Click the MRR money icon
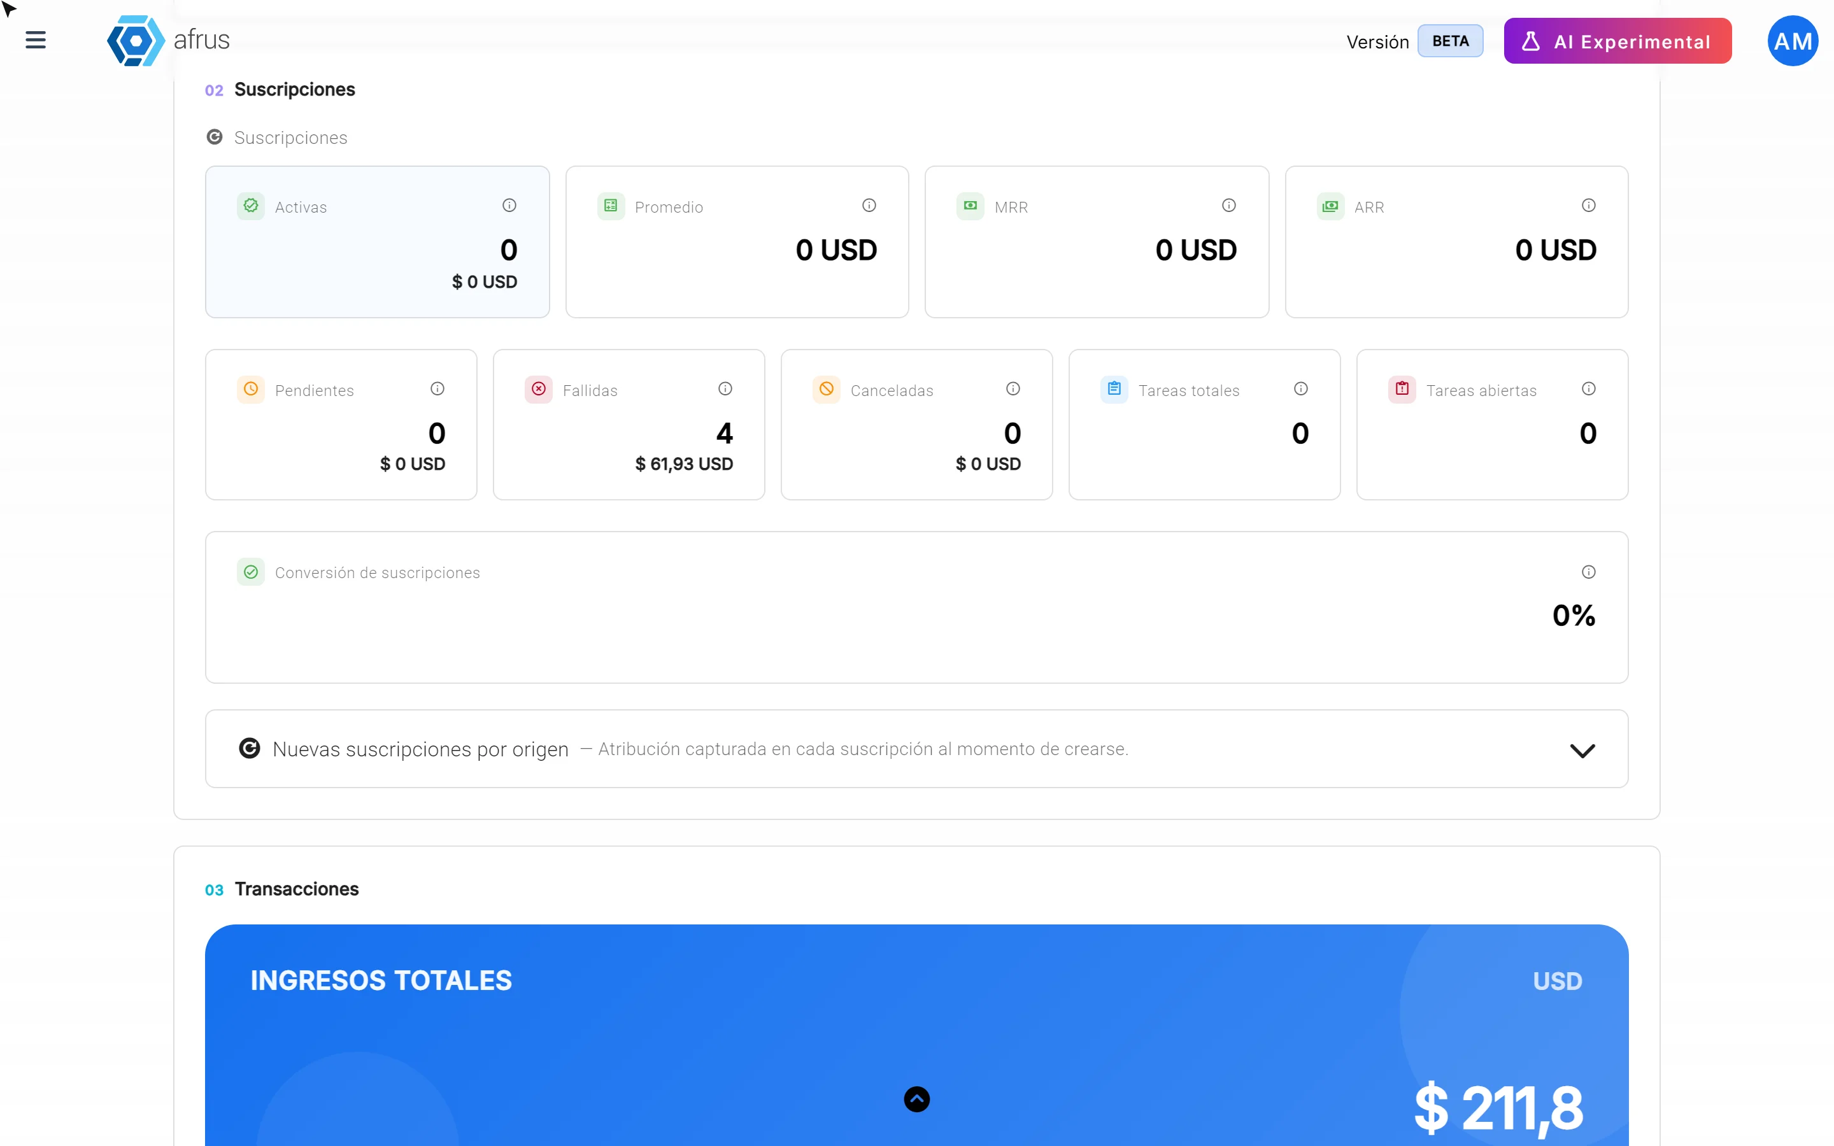The height and width of the screenshot is (1146, 1834). (x=970, y=206)
